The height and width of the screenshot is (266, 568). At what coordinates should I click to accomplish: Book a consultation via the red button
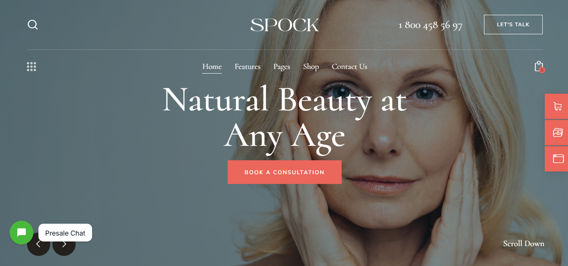[x=285, y=172]
